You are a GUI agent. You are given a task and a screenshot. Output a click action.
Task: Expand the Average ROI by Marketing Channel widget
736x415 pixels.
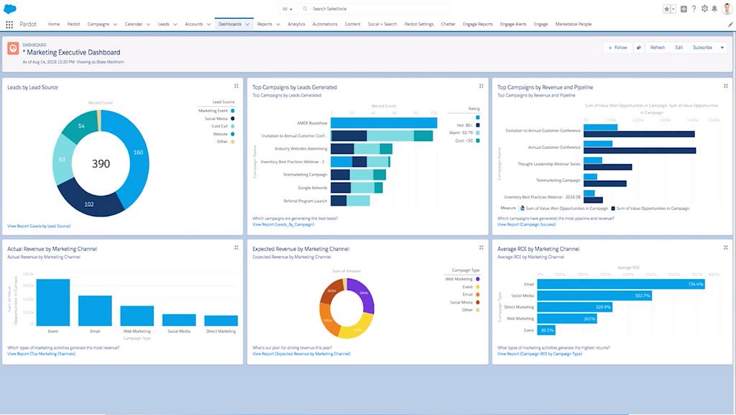pos(727,247)
